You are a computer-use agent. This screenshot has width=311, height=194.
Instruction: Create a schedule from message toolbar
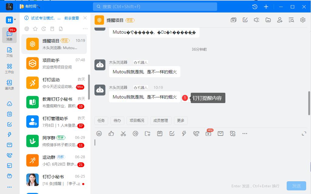tap(160, 134)
